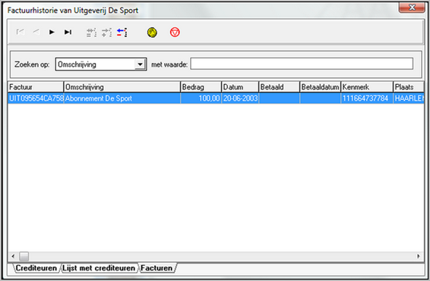Sort by the Factuur column header

(36, 87)
